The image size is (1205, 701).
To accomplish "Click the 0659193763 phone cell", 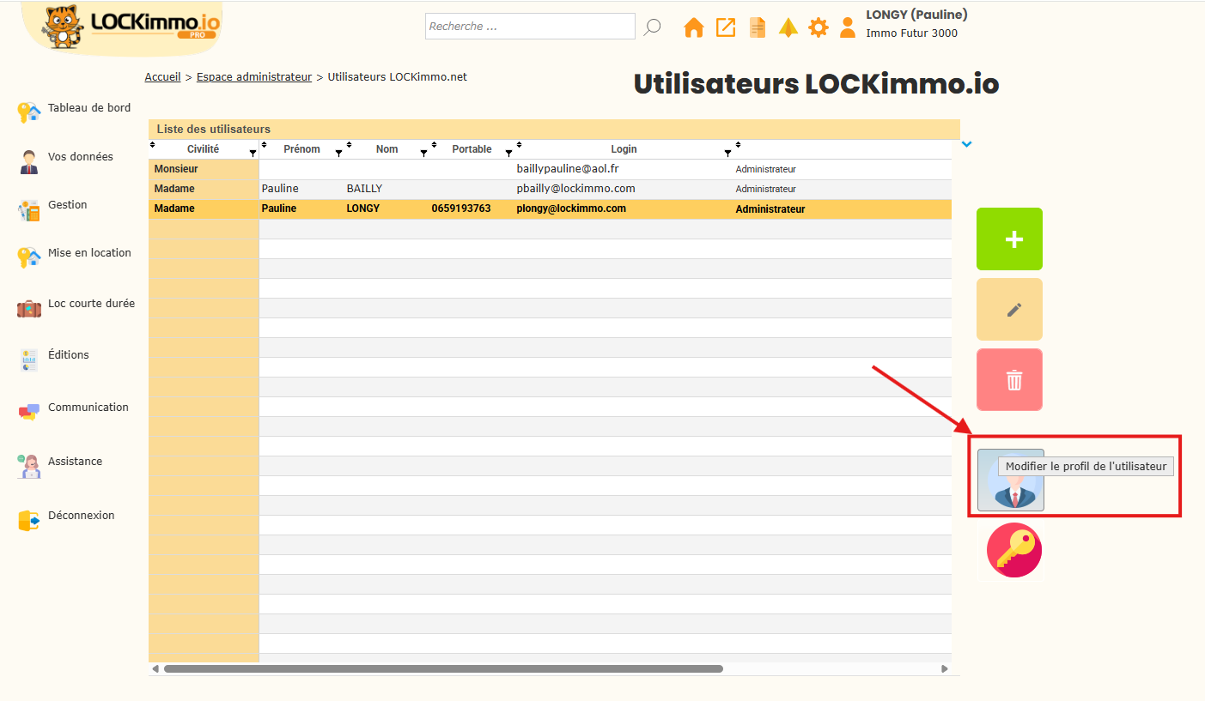I will click(x=461, y=208).
